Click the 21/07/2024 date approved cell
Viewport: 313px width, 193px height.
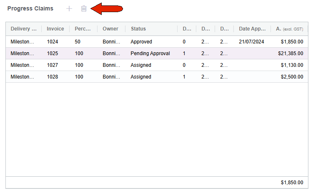pyautogui.click(x=251, y=42)
